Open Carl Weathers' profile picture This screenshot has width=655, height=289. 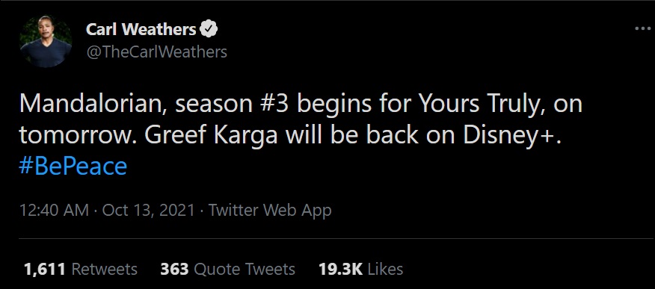(46, 41)
